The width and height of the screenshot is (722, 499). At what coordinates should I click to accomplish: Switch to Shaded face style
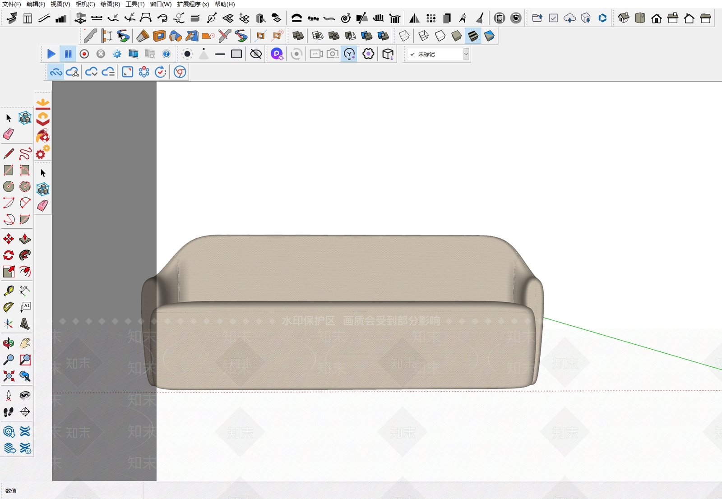pyautogui.click(x=457, y=36)
